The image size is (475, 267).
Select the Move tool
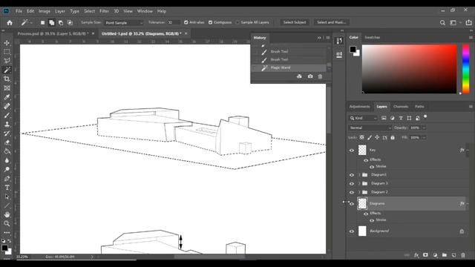[7, 43]
